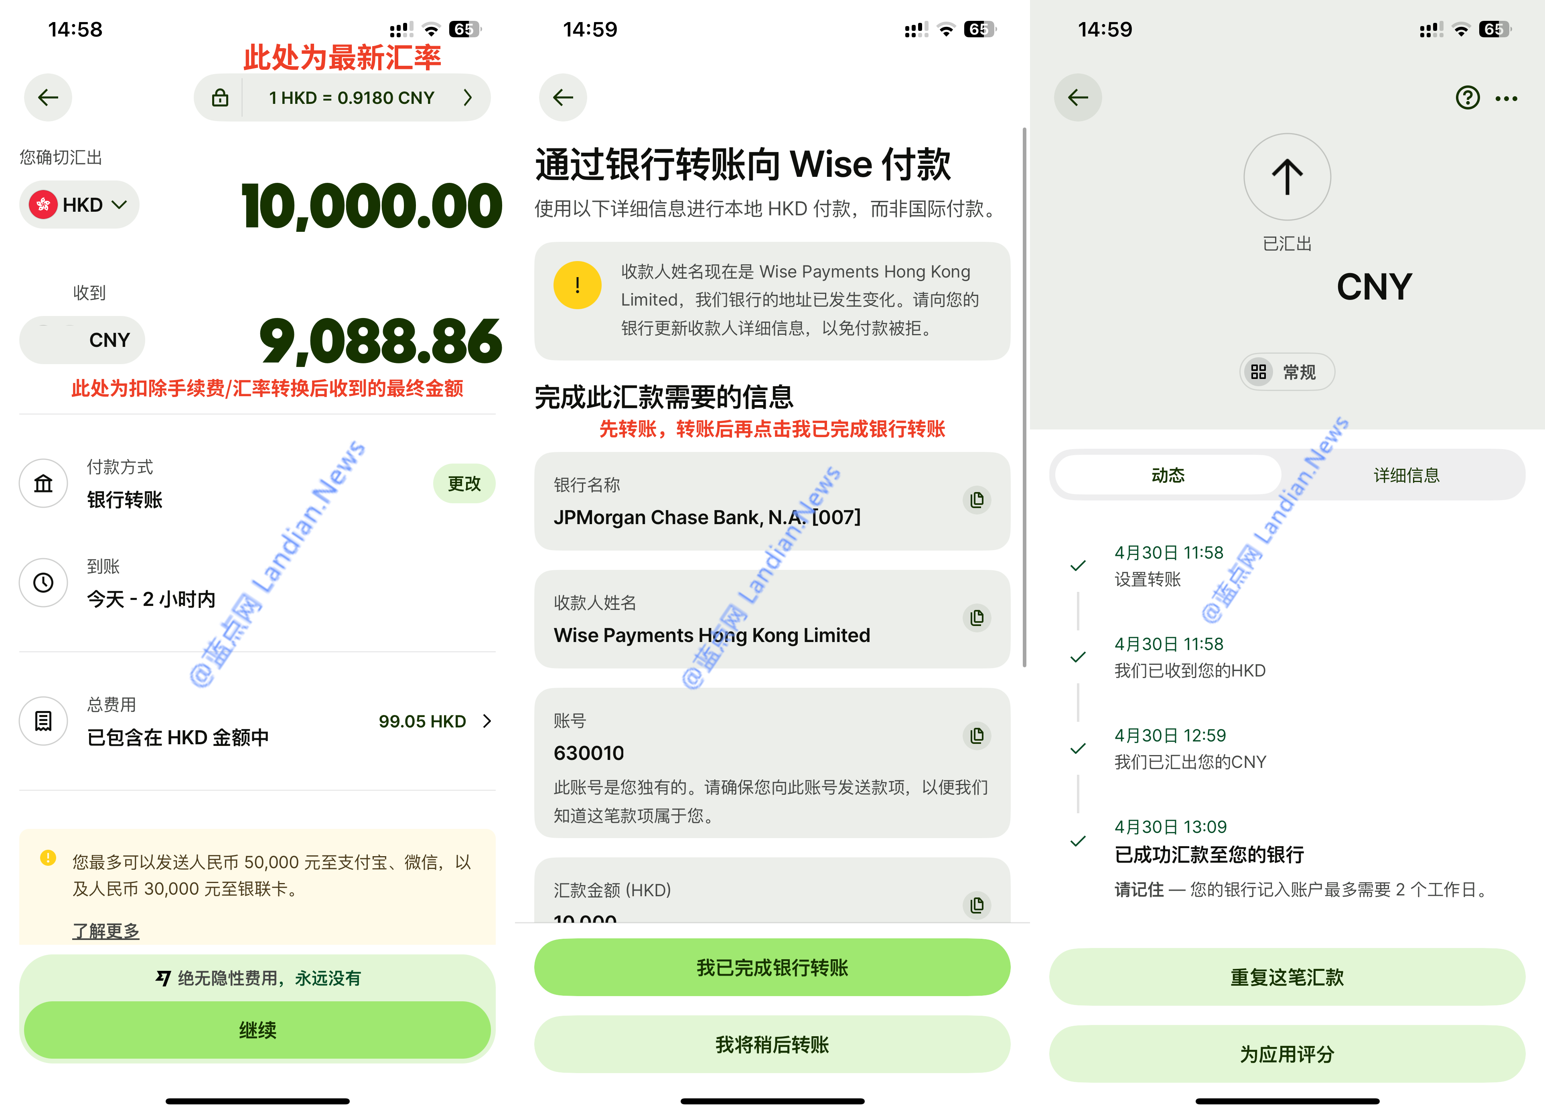Tap the Wise logo icon in fee banner

tap(163, 978)
